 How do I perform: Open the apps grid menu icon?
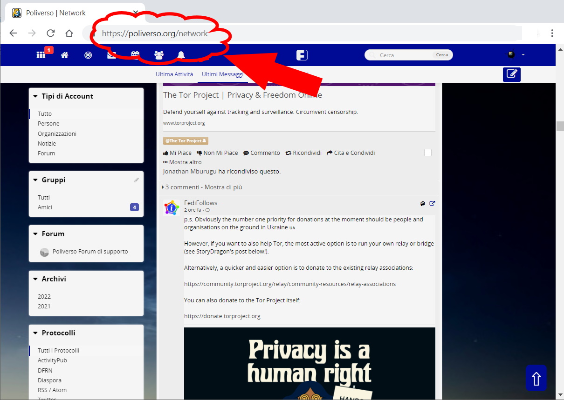[x=41, y=55]
